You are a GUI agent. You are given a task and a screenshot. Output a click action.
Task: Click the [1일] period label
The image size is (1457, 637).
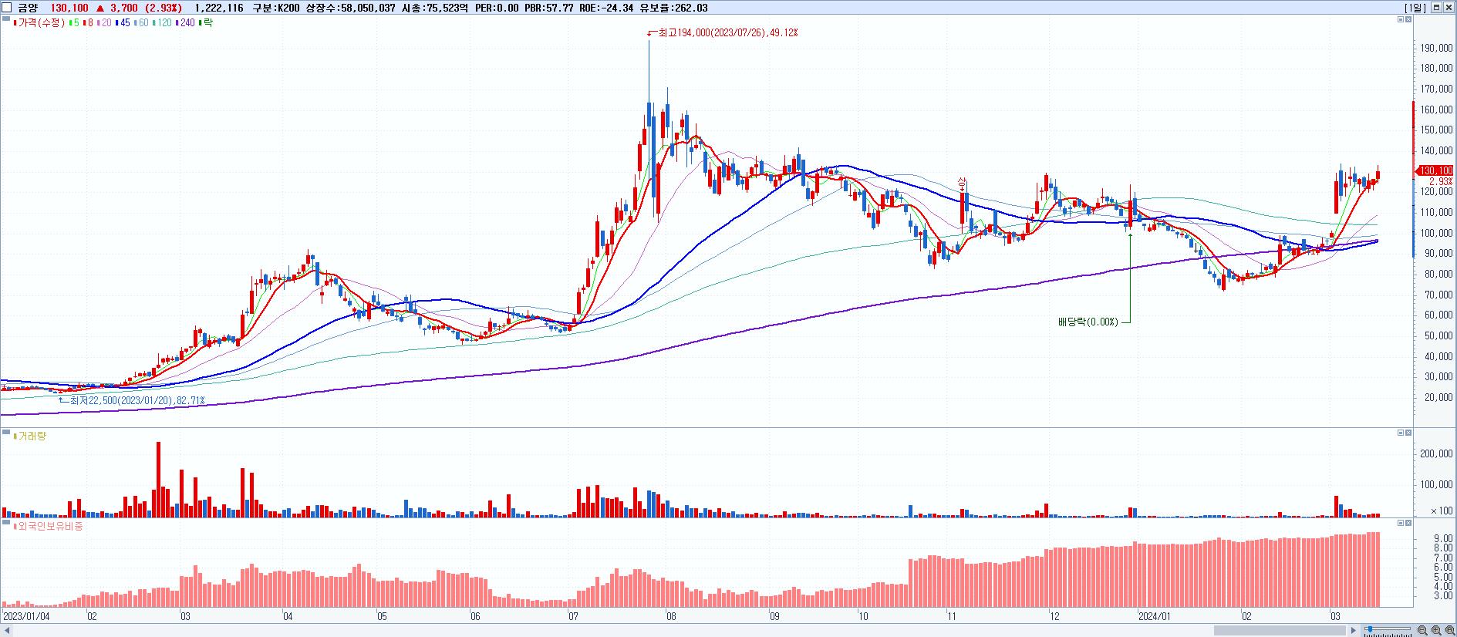pyautogui.click(x=1416, y=8)
